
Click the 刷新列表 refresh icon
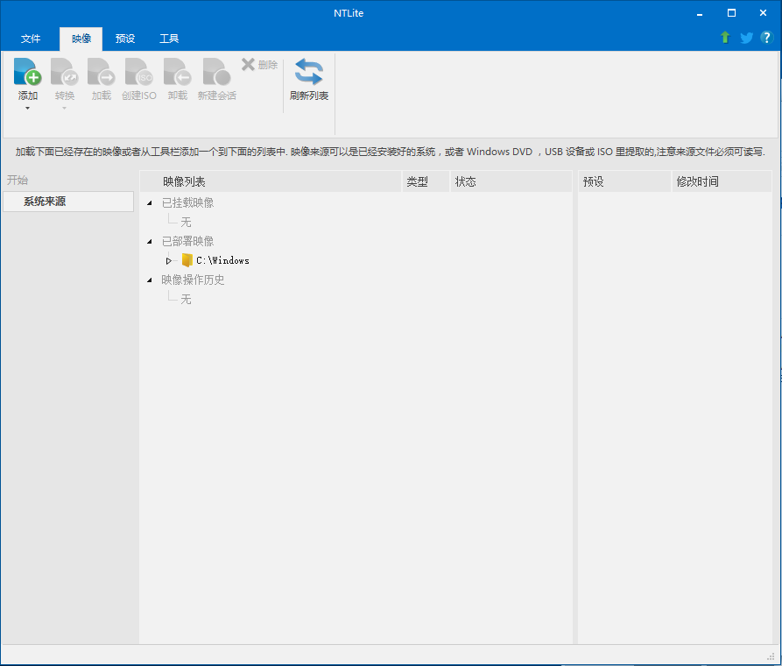click(x=309, y=71)
